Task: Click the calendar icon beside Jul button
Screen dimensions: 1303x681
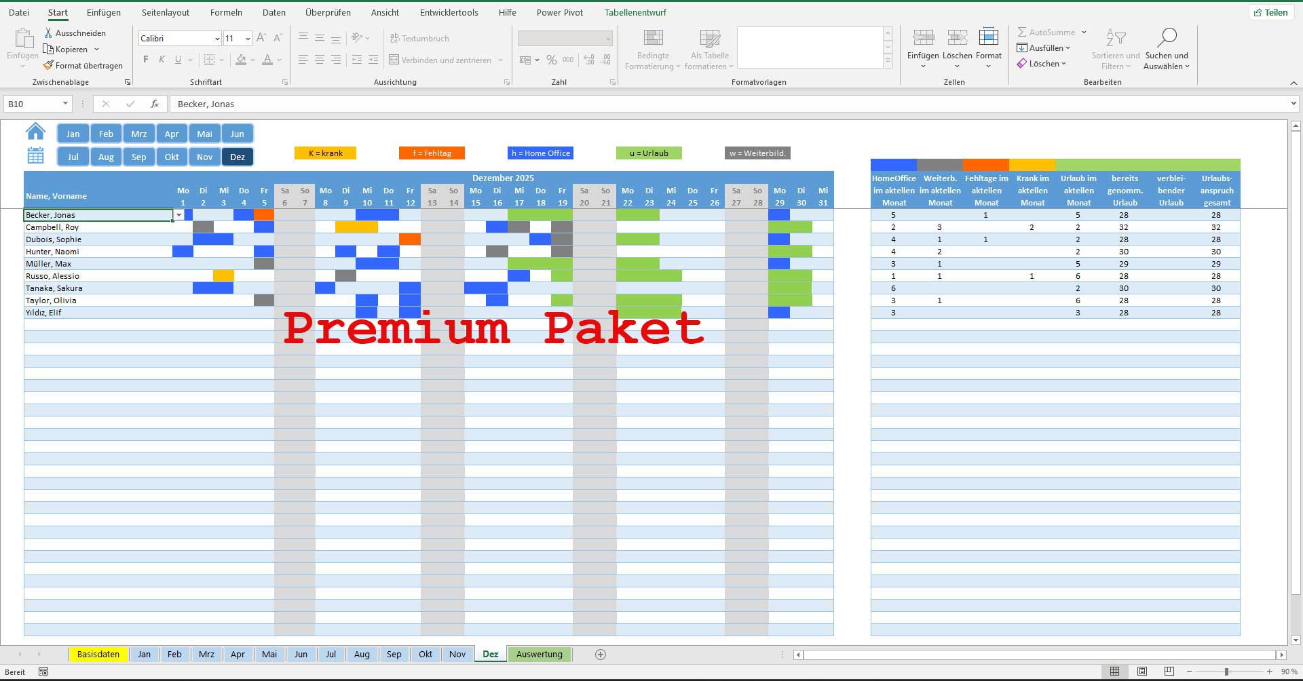Action: tap(35, 156)
